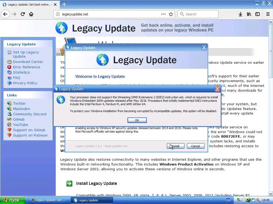
Task: Open Support on Patreon link
Action: (30, 135)
